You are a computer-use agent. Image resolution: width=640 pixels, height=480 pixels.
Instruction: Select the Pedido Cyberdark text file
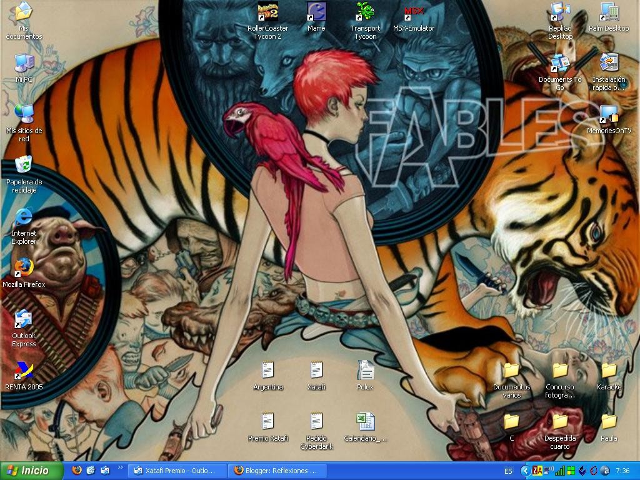click(x=316, y=431)
